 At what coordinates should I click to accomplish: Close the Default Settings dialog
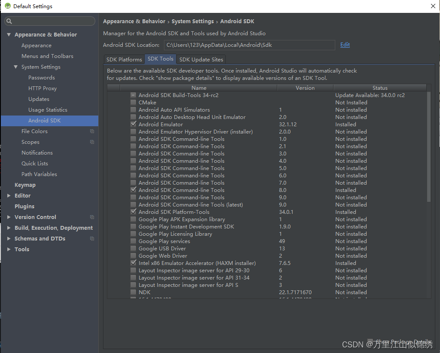coord(433,6)
